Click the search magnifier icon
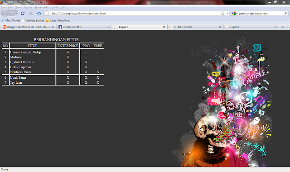The width and height of the screenshot is (290, 172). tap(286, 13)
